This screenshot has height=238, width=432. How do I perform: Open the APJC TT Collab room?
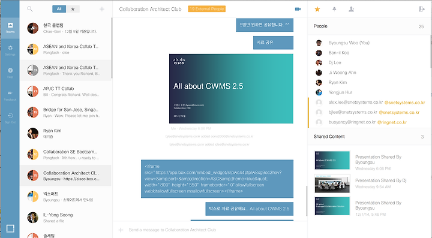[65, 91]
